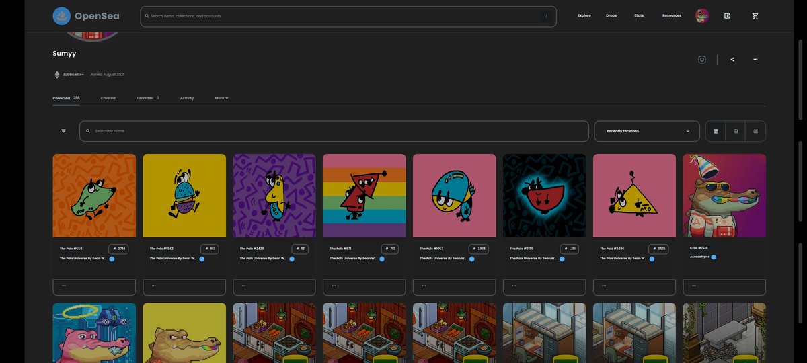Open the shopping cart
The height and width of the screenshot is (363, 807).
[x=755, y=15]
